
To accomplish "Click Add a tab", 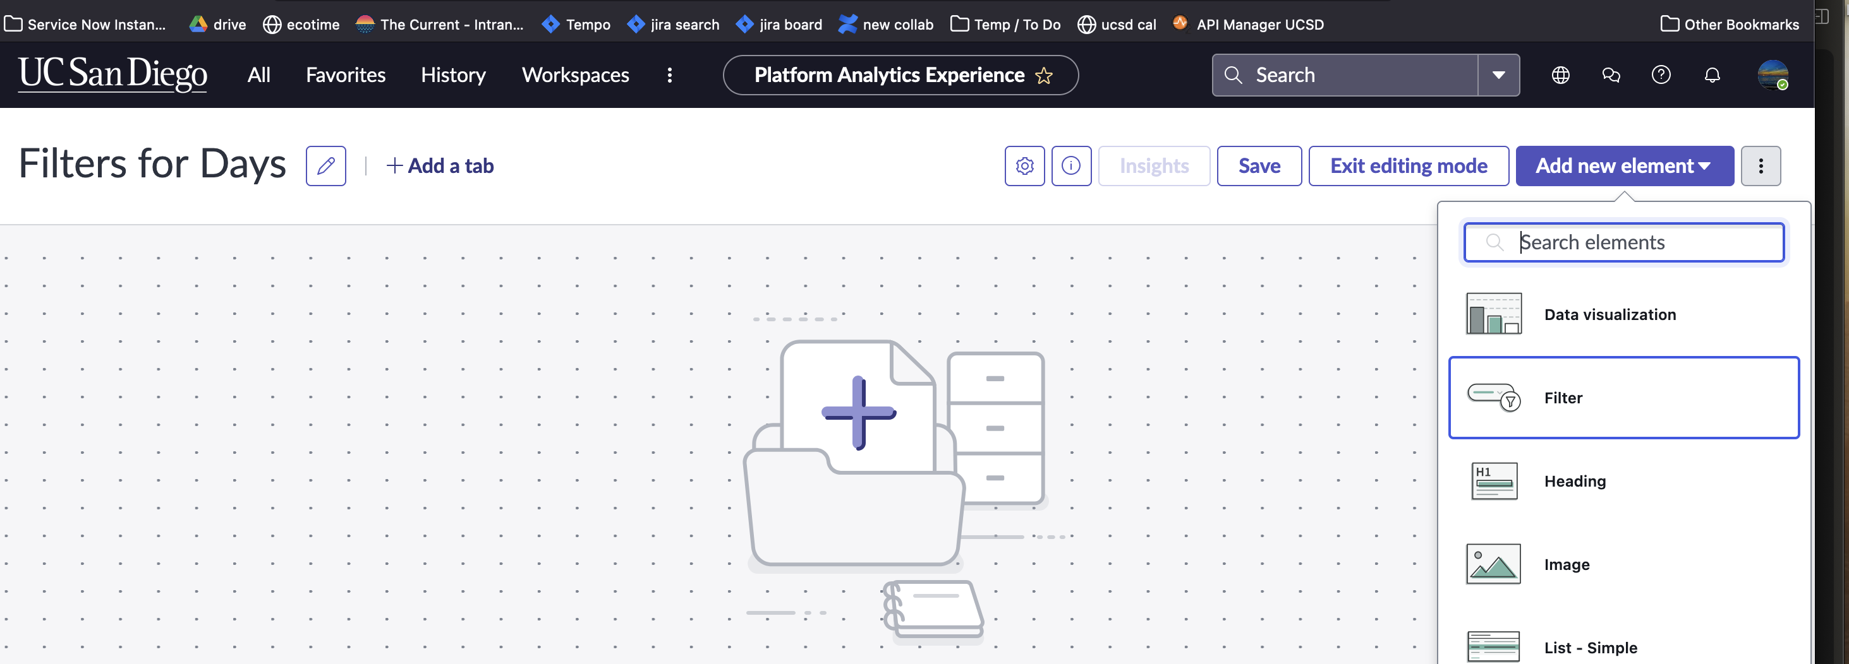I will pos(440,165).
